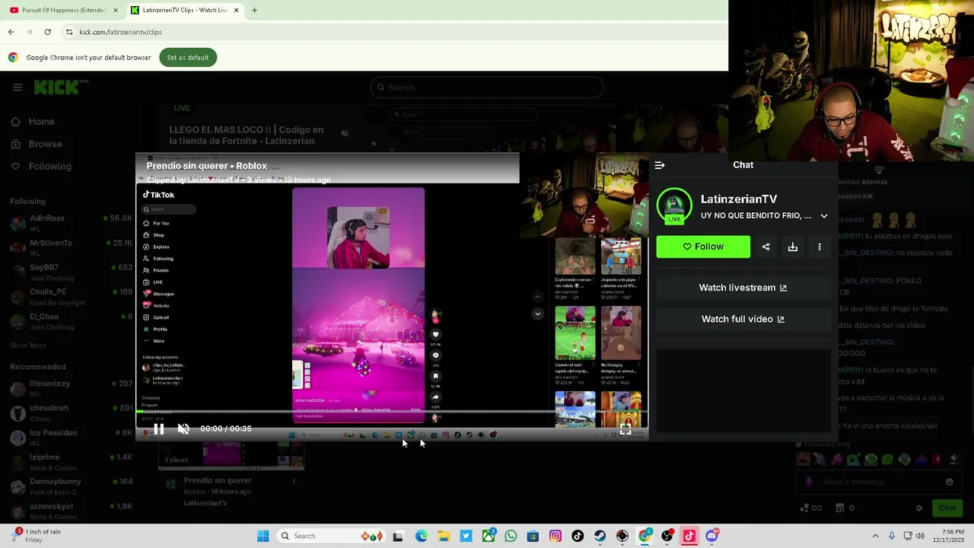
Task: Follow LatinzerianTV with the green button
Action: pyautogui.click(x=703, y=247)
